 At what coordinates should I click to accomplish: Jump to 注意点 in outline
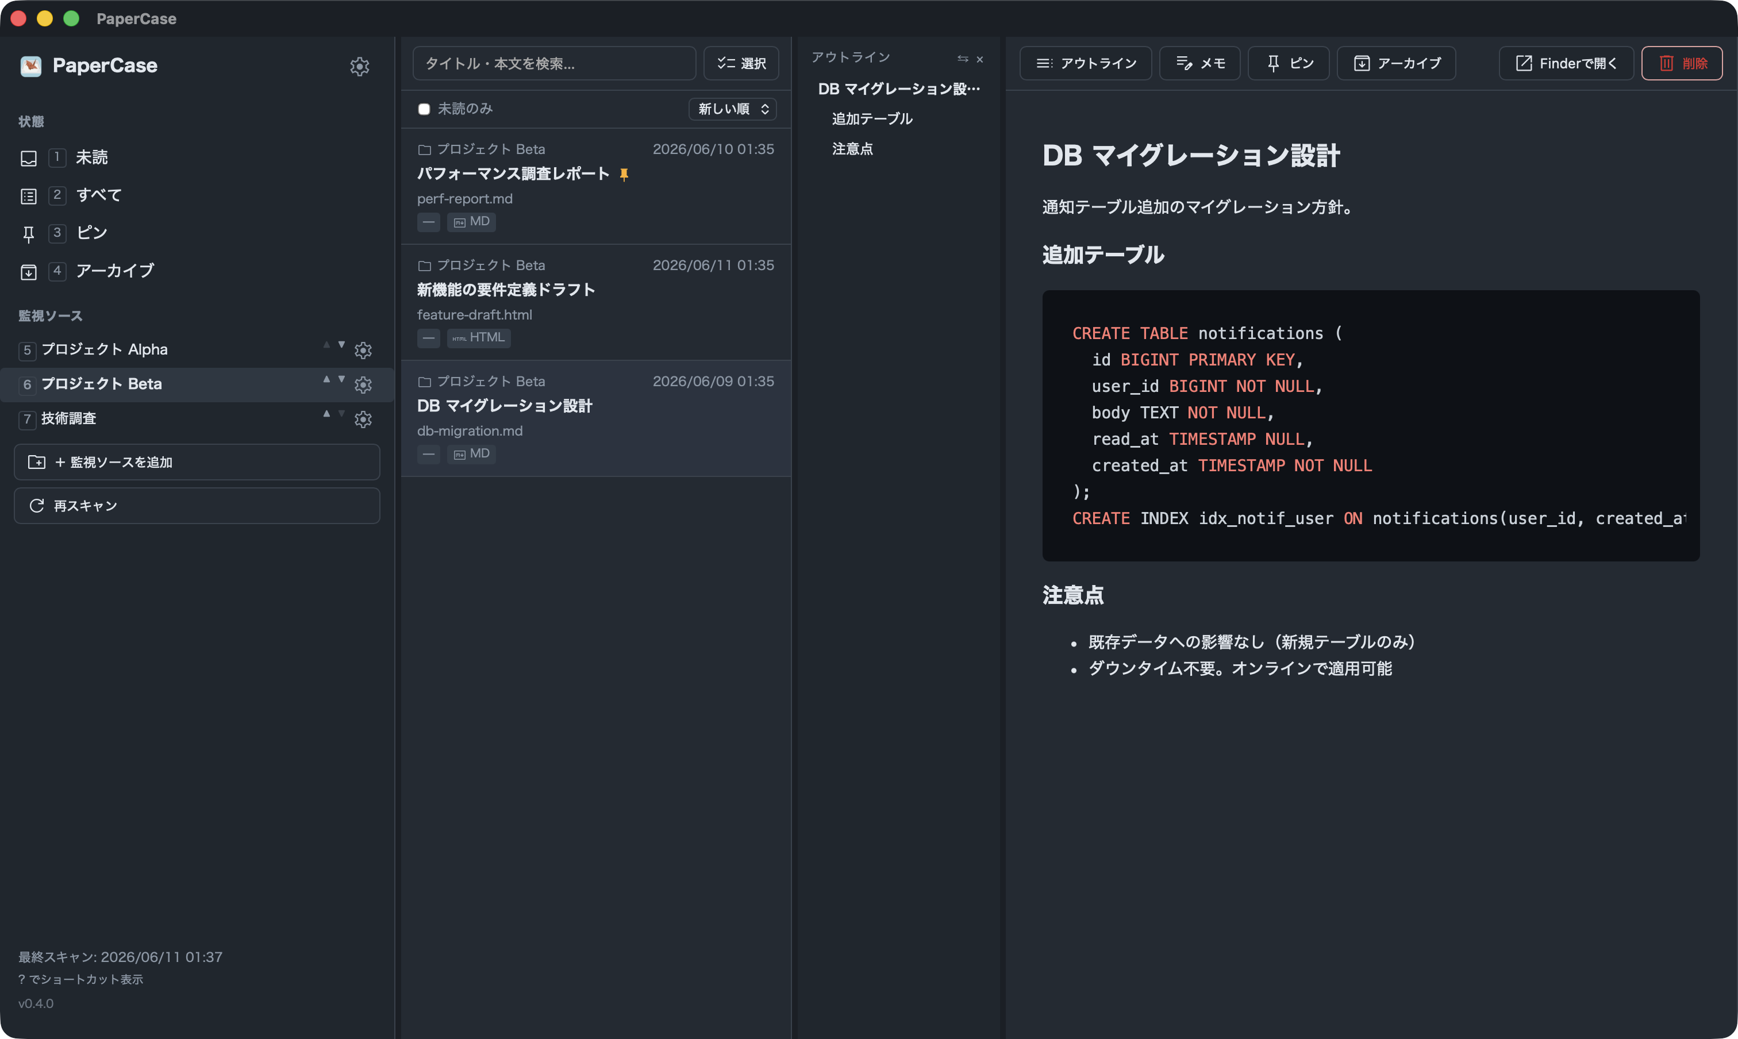tap(852, 149)
